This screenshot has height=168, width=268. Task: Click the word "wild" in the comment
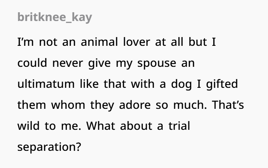pos(29,126)
